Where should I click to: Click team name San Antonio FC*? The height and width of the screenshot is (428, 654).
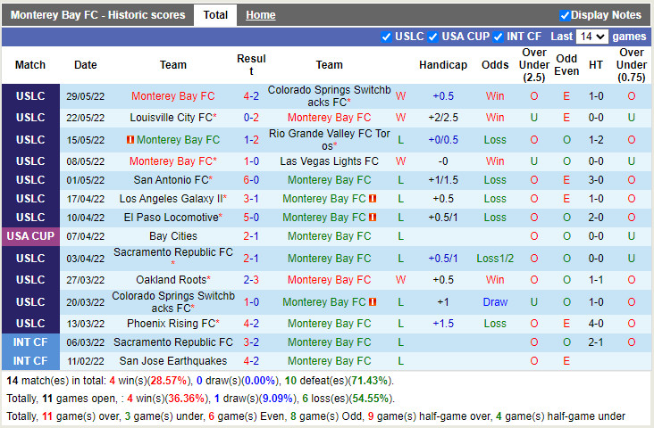(173, 180)
